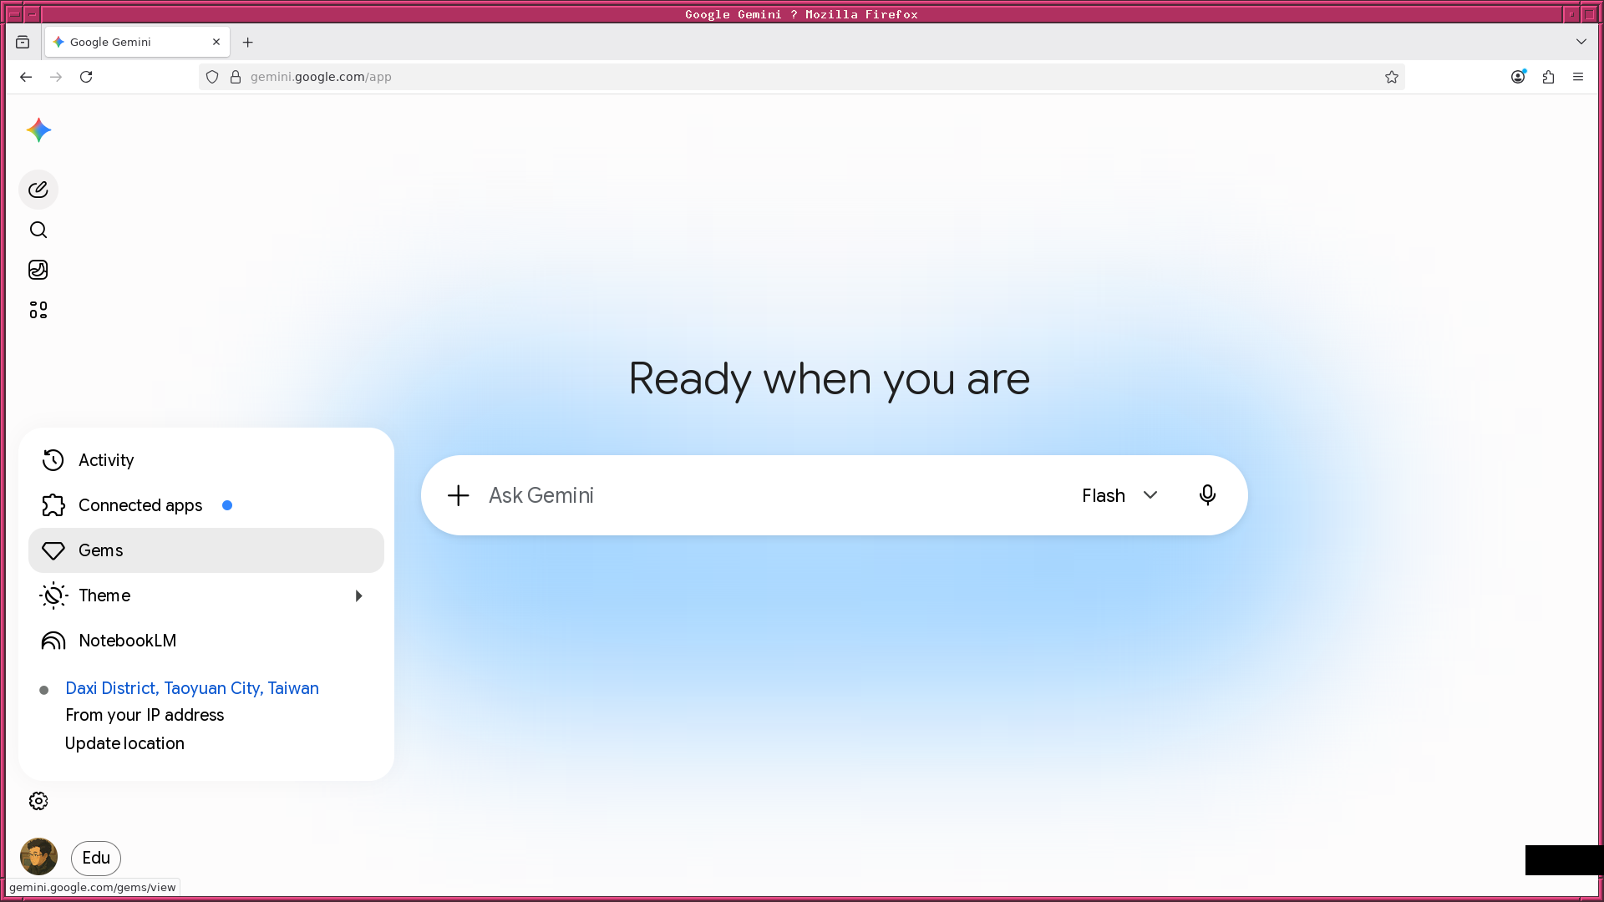Open the Flash model dropdown
The image size is (1604, 902).
(1120, 495)
